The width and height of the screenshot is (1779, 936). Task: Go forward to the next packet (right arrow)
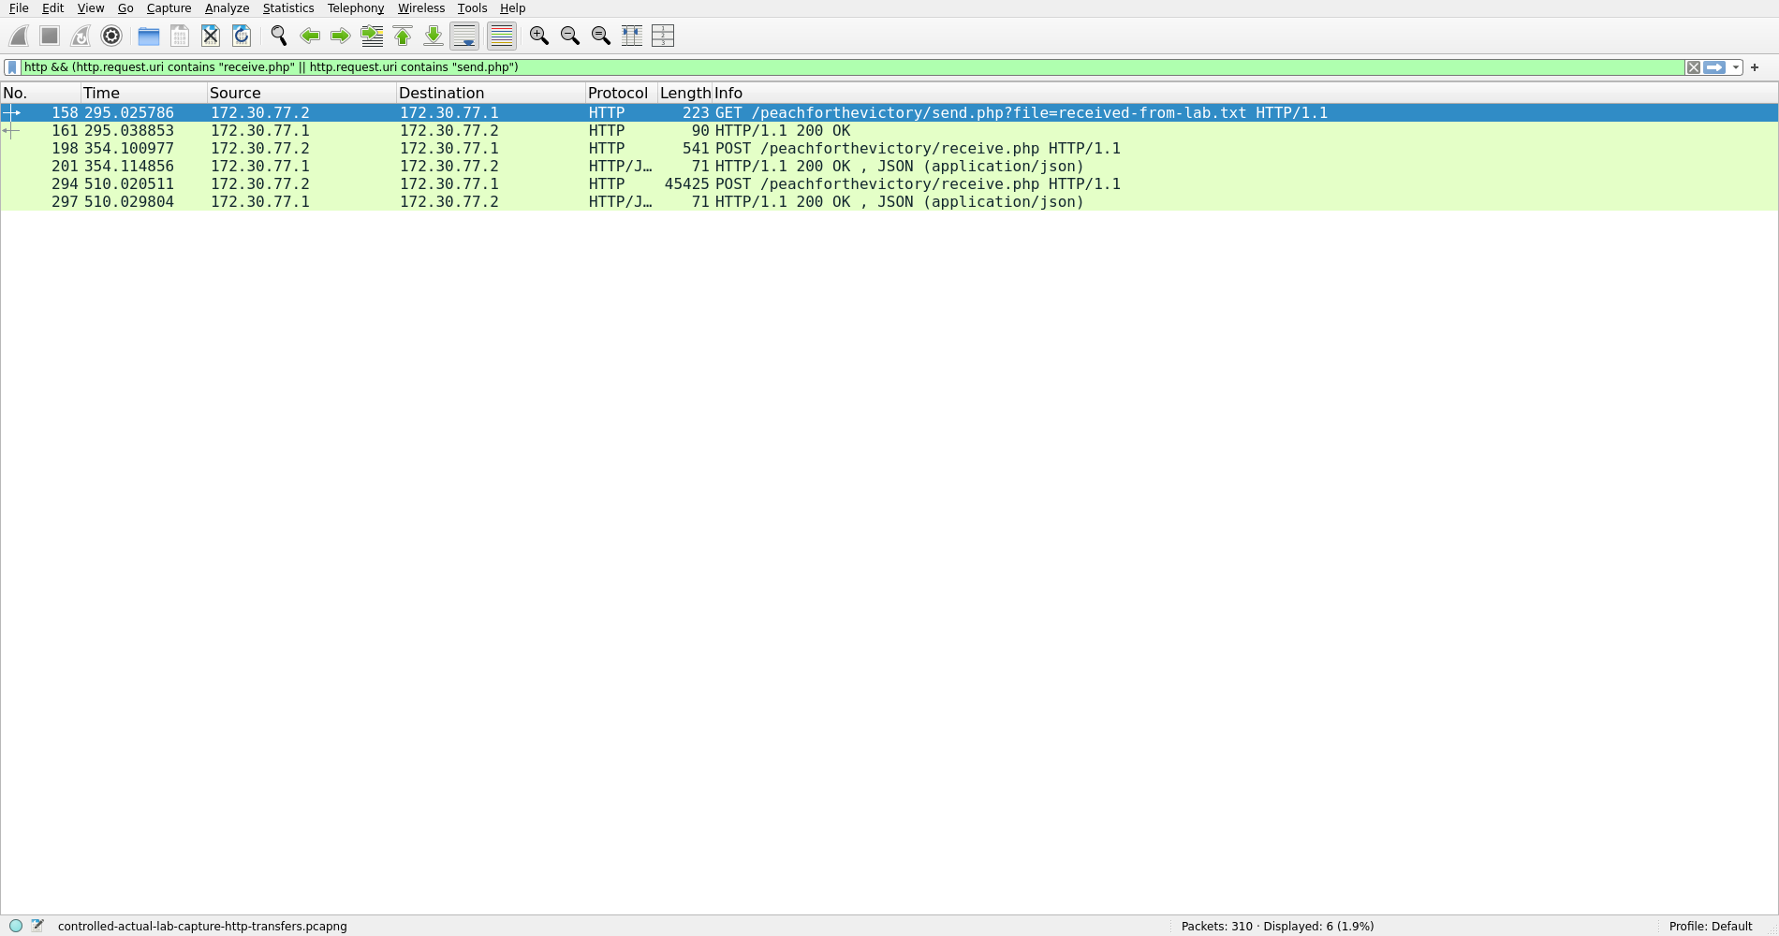click(x=341, y=37)
